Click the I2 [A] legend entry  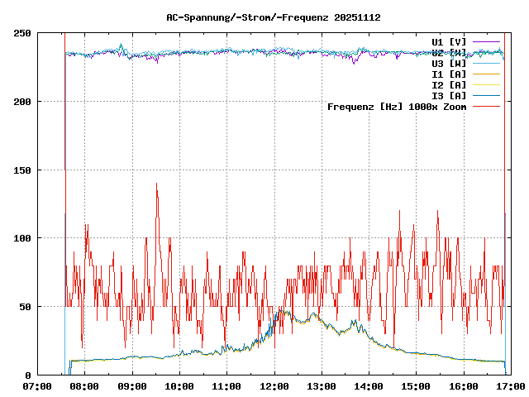(x=449, y=84)
